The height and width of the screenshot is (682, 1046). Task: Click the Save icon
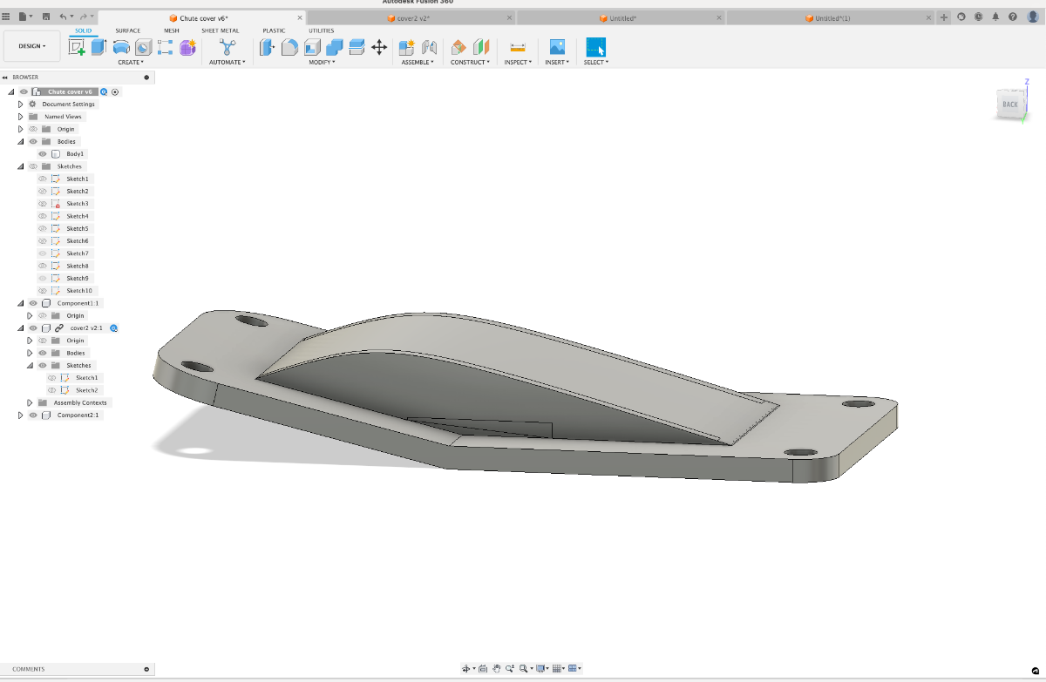coord(46,17)
